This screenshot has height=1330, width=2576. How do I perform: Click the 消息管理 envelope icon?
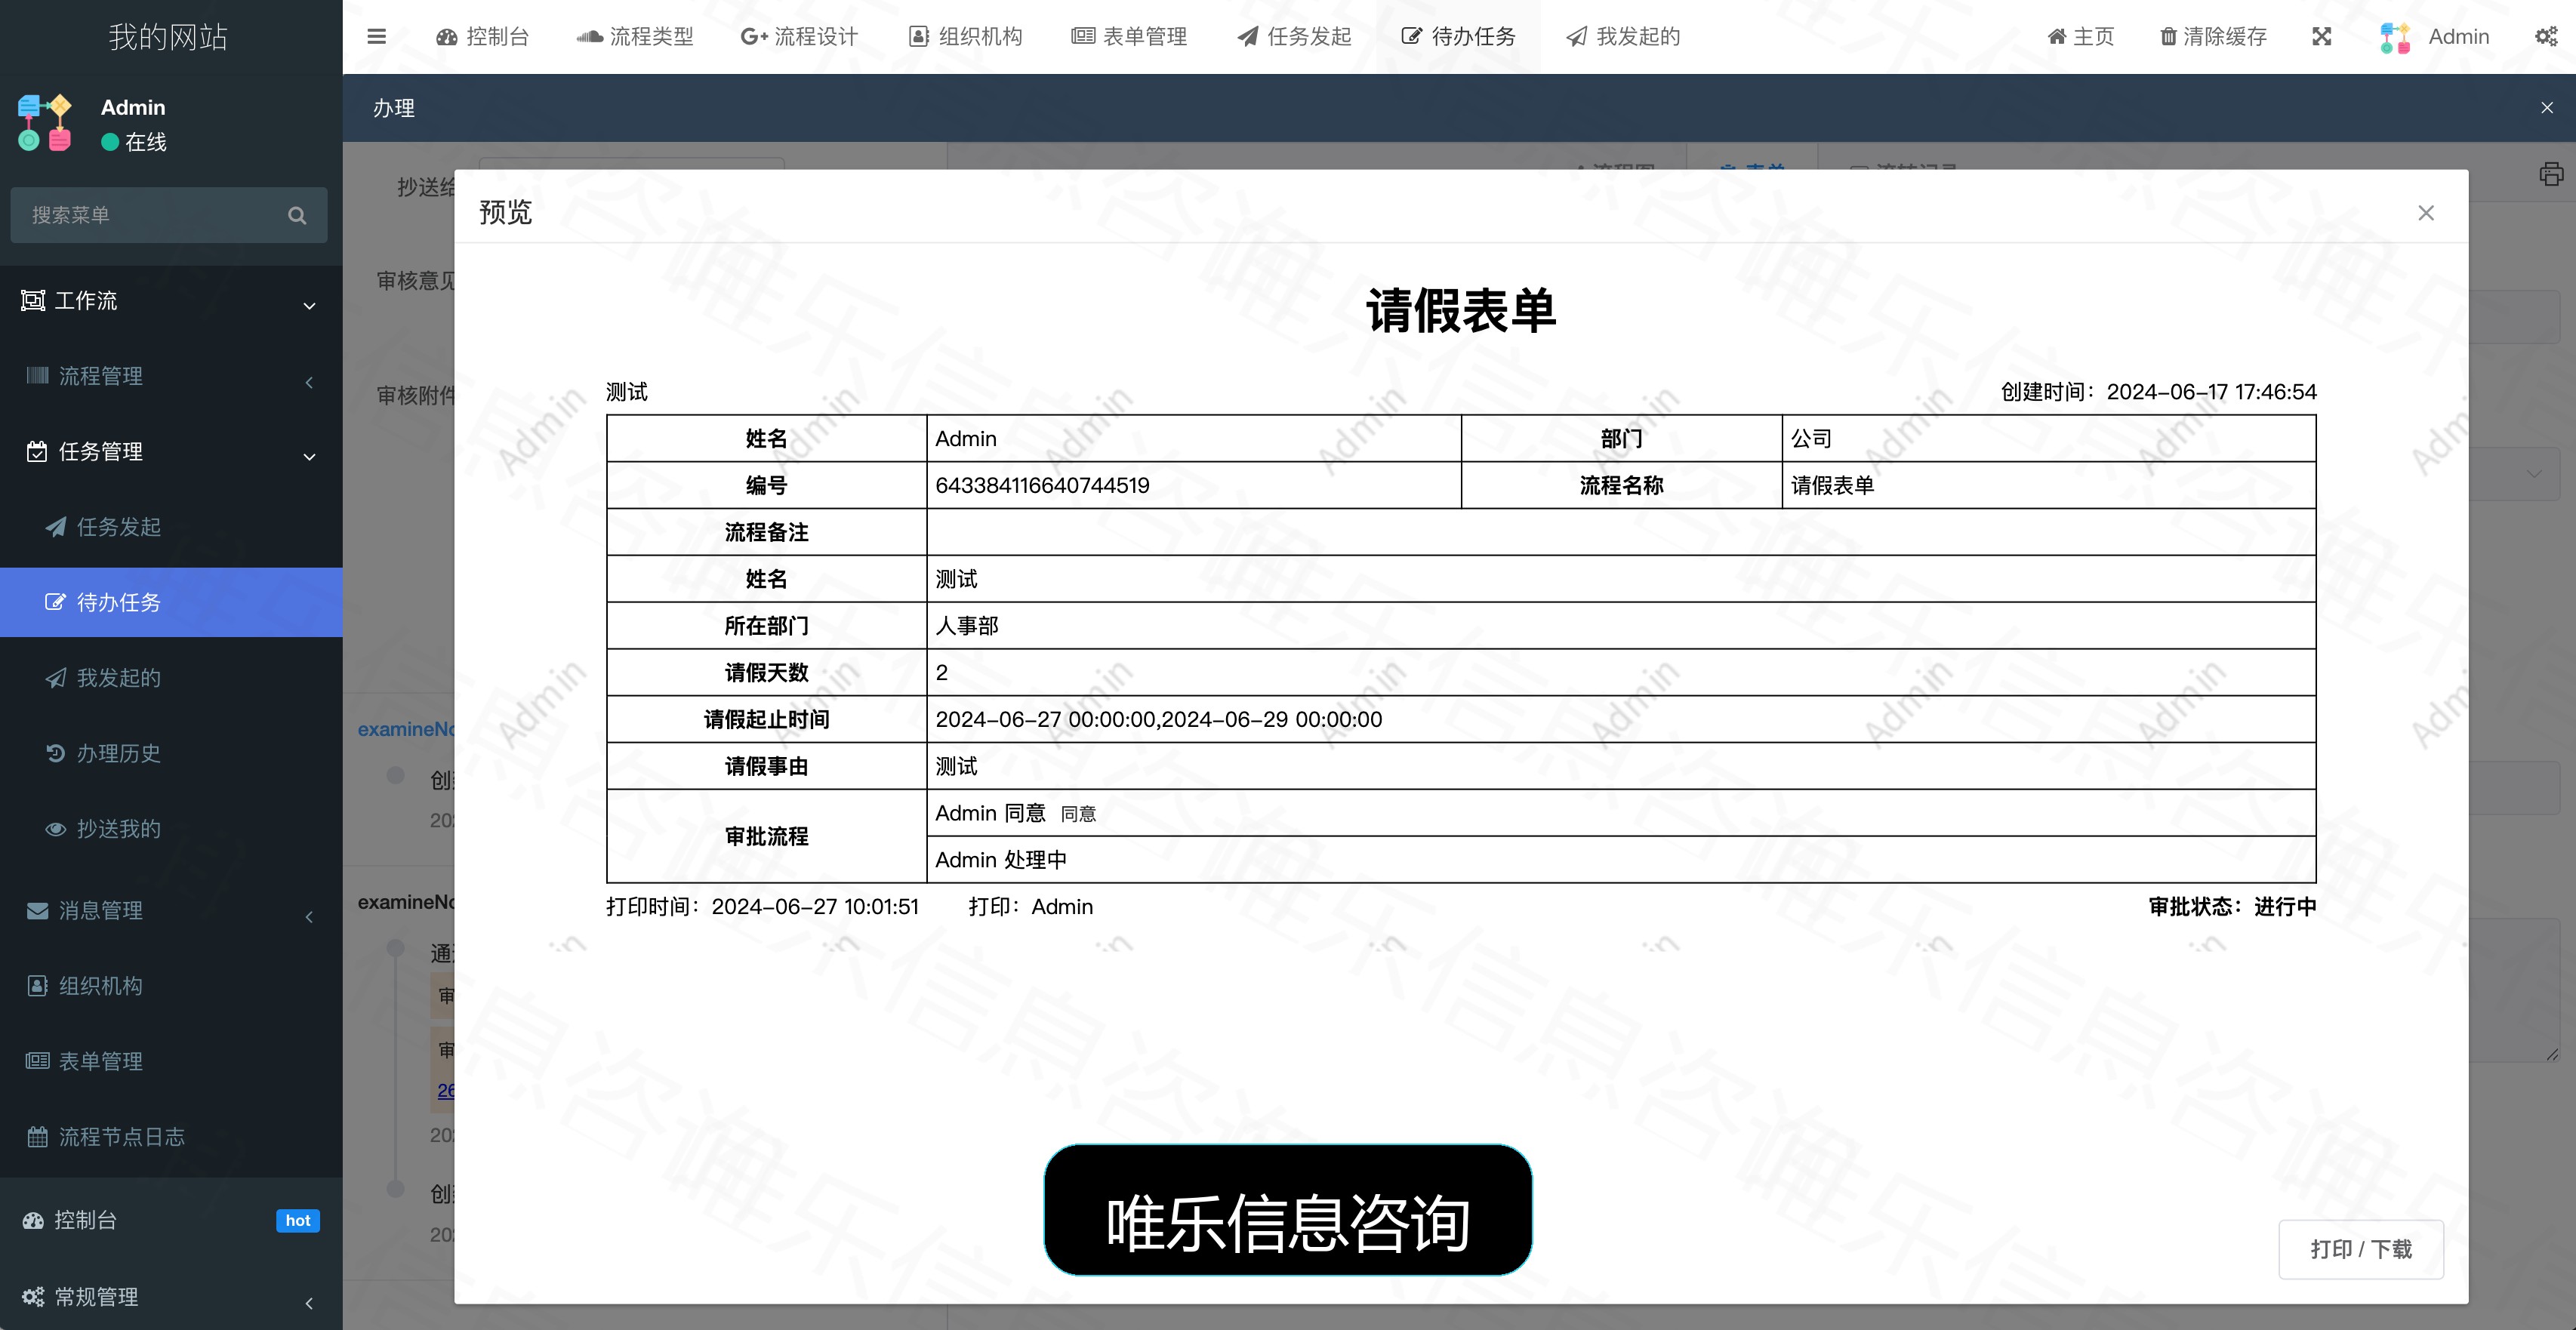coord(37,911)
